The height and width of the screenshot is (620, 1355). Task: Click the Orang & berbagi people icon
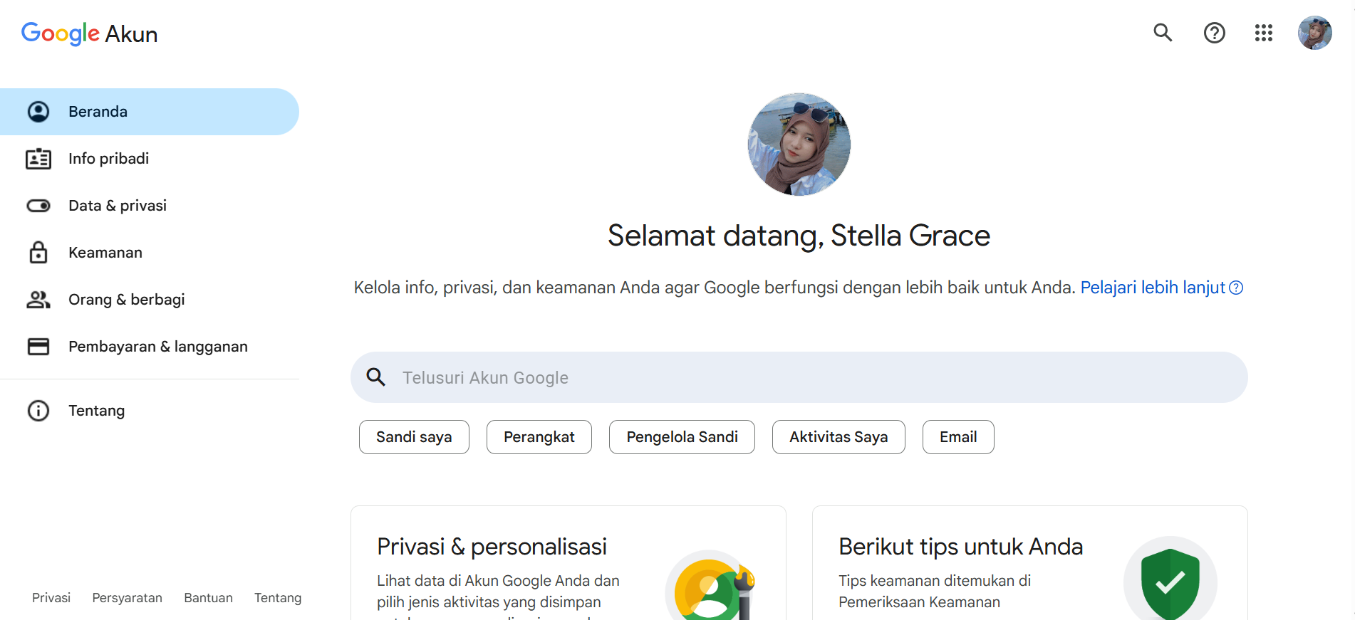[x=38, y=300]
